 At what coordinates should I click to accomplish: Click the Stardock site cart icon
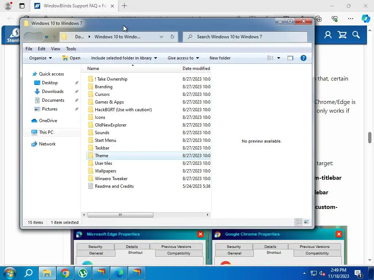click(342, 35)
